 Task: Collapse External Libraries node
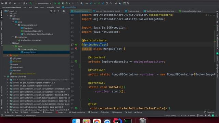click(x=5, y=77)
